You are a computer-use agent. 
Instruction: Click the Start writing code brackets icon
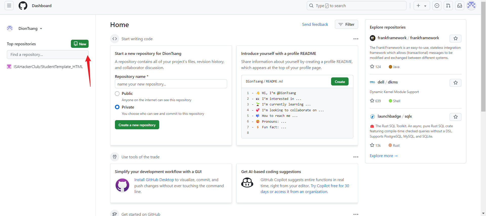point(115,39)
